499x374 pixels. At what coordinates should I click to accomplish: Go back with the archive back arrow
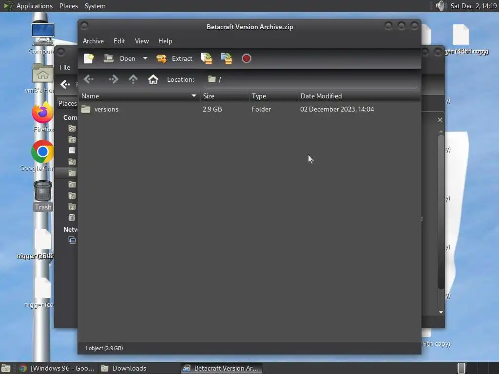[89, 79]
